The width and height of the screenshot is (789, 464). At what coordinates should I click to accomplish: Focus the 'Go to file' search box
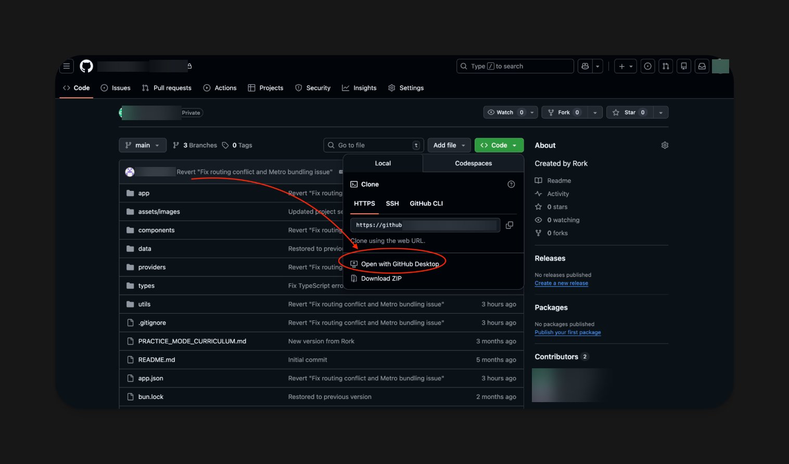point(374,145)
